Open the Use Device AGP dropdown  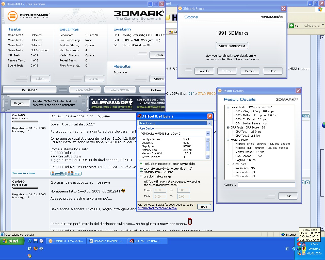click(x=208, y=134)
